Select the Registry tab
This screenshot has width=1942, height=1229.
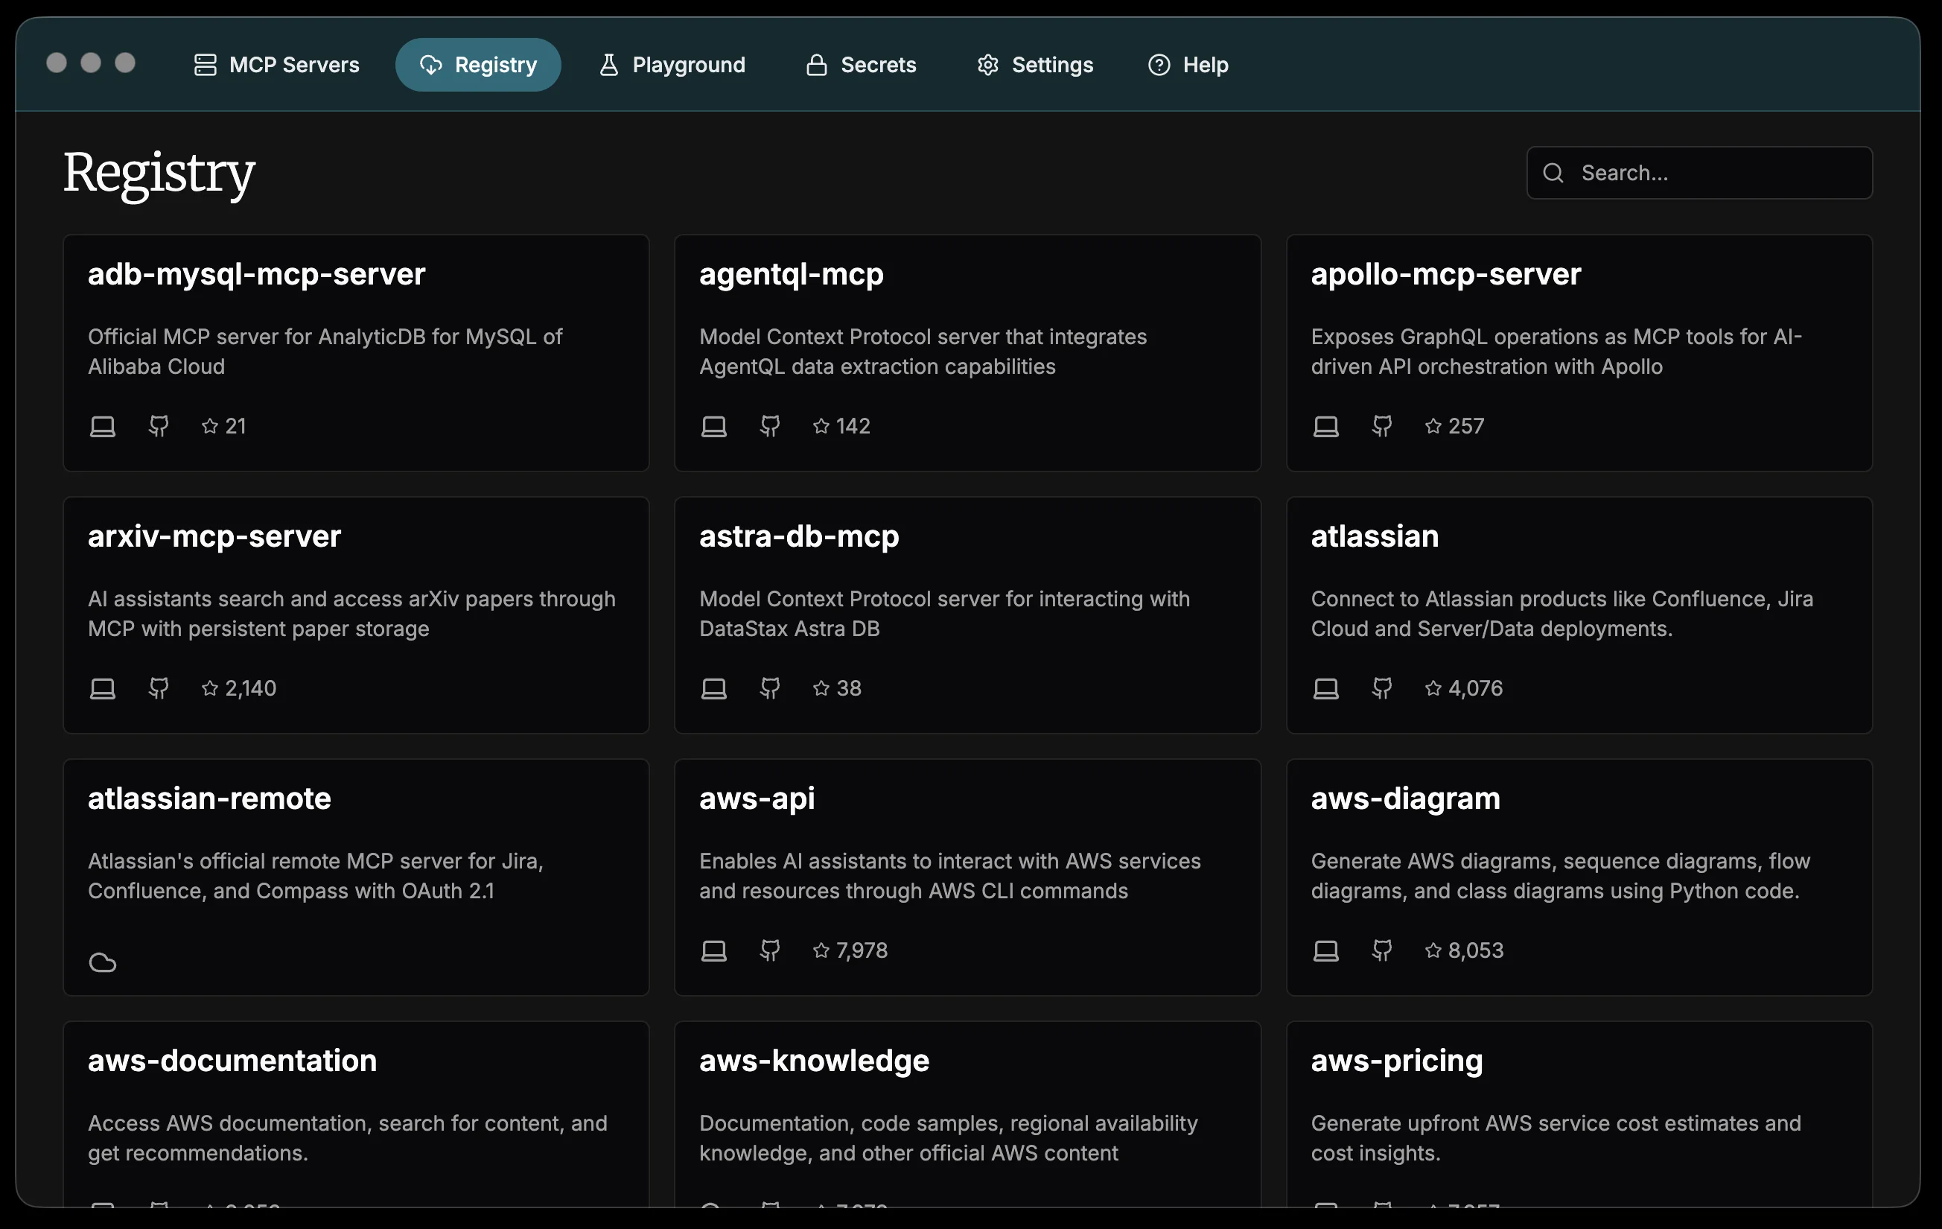pyautogui.click(x=478, y=65)
